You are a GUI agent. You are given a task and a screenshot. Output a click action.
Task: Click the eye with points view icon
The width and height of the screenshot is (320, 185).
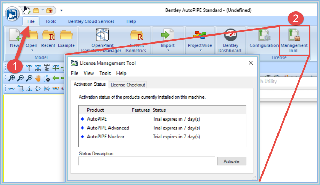pos(47,78)
